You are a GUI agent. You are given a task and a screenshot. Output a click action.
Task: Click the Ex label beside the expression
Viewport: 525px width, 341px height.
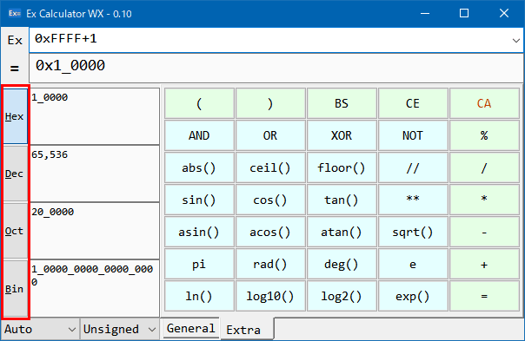(x=15, y=41)
